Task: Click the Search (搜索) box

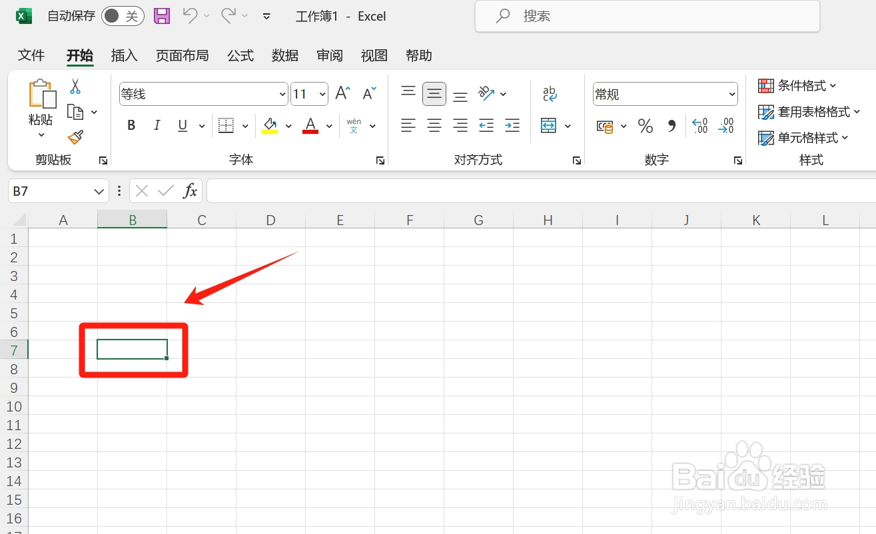Action: click(x=648, y=16)
